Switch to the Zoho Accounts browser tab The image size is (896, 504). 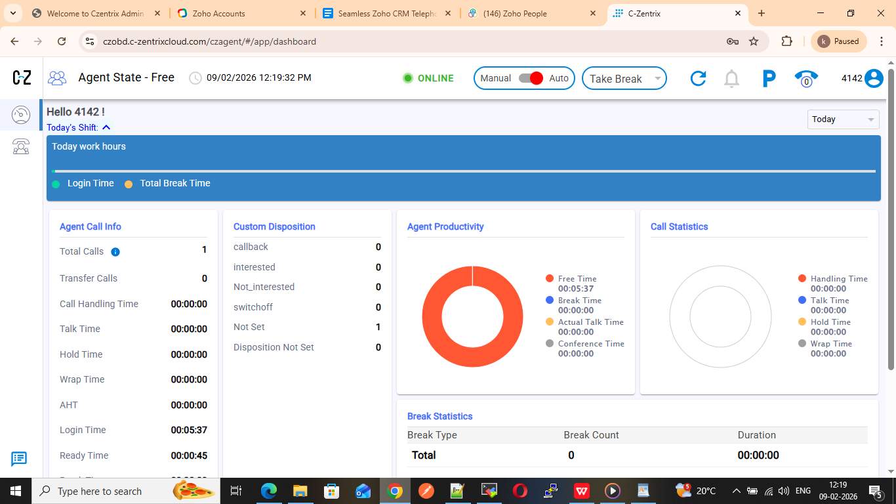coord(219,13)
